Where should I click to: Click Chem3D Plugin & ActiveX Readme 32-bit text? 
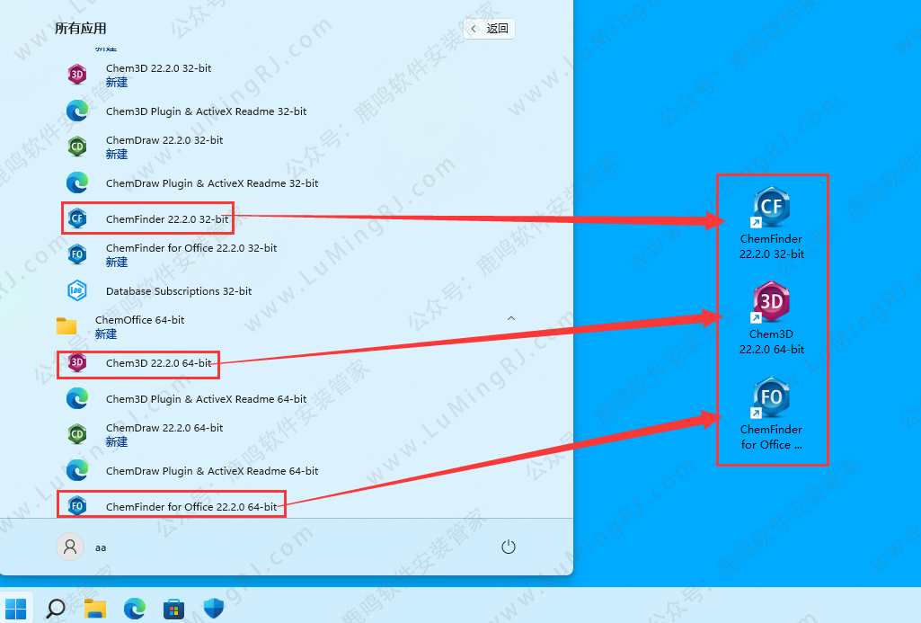coord(206,111)
